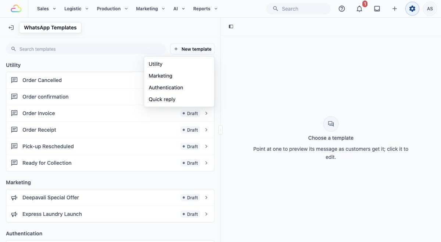Screen dimensions: 441x242
Task: Open the Marketing dropdown in navbar
Action: (150, 8)
